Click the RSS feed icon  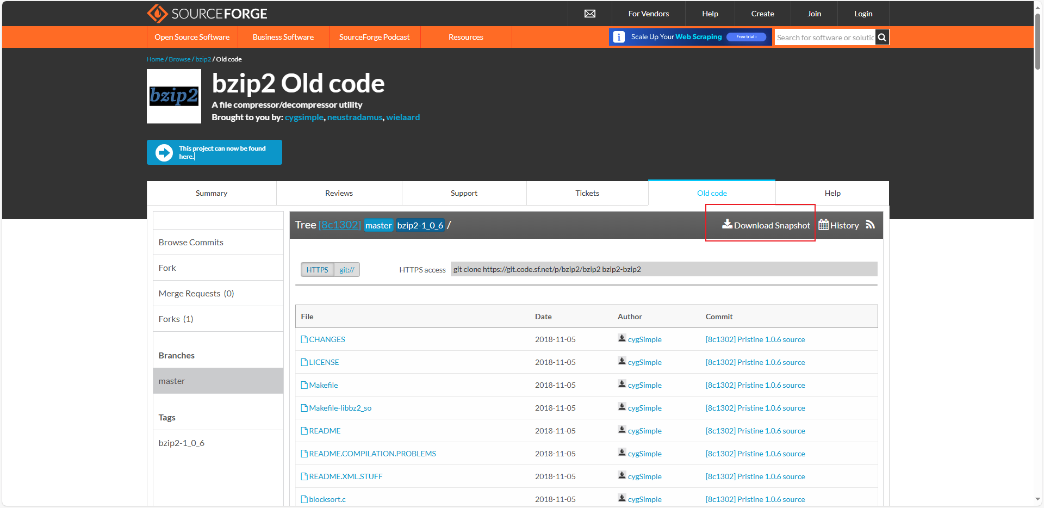pos(871,225)
